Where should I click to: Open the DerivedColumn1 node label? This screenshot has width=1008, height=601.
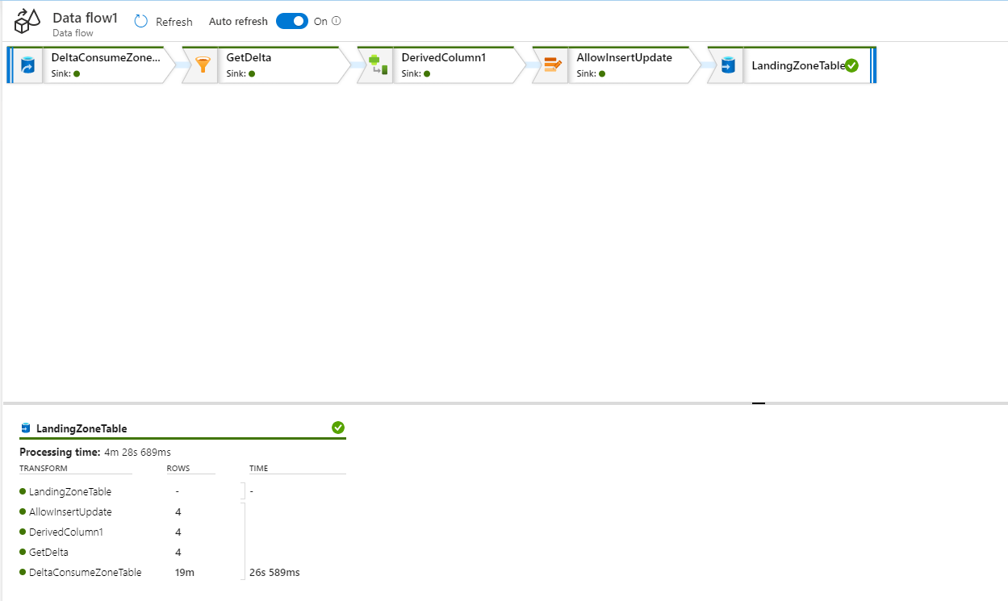(x=444, y=57)
